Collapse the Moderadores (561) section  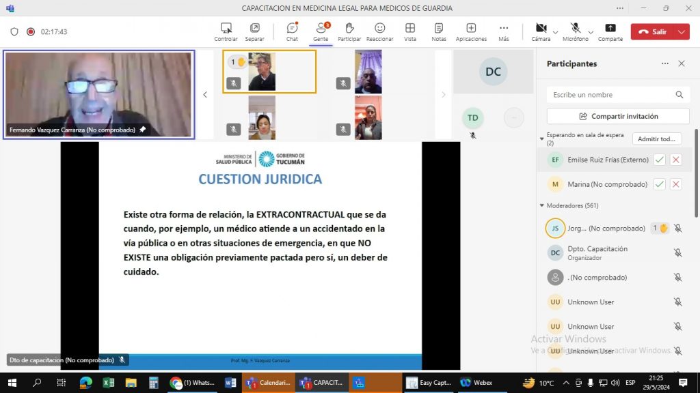click(542, 205)
